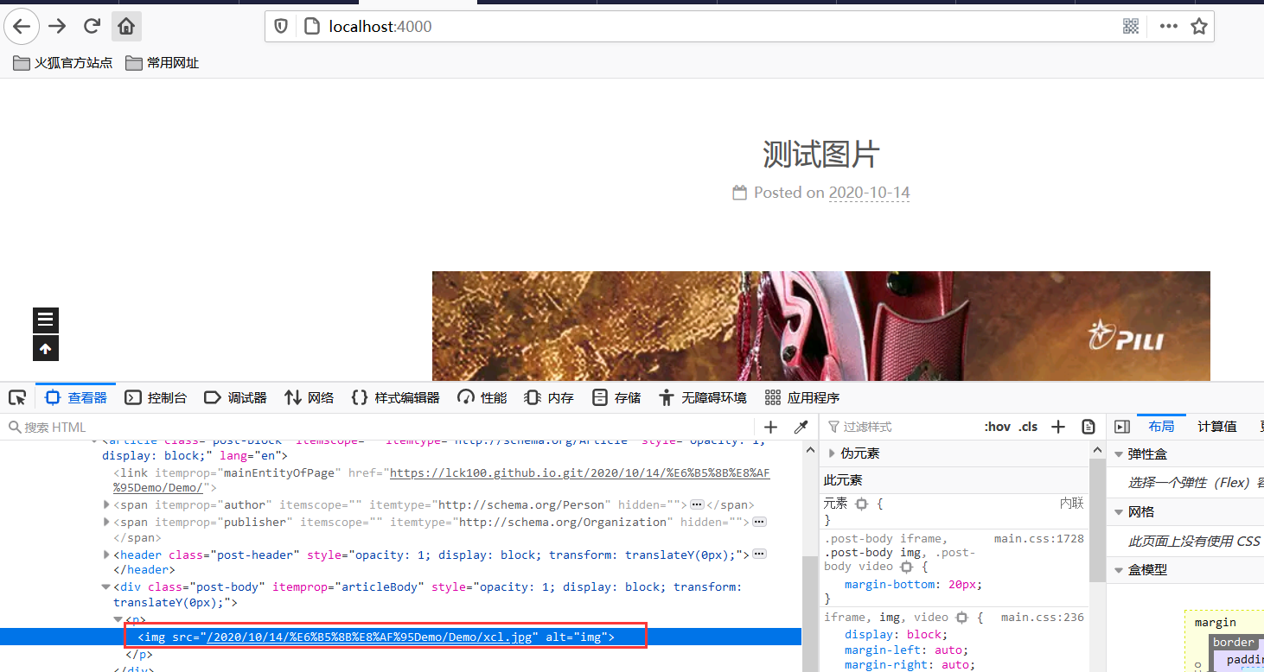Viewport: 1264px width, 672px height.
Task: Activate the eyedropper color picker in inspector toolbar
Action: pos(801,426)
